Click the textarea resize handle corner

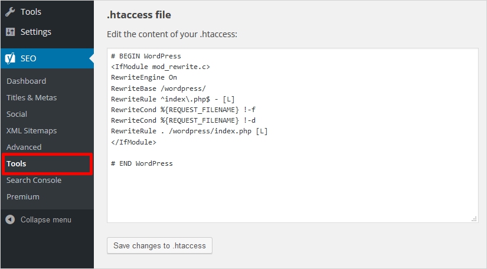[474, 219]
